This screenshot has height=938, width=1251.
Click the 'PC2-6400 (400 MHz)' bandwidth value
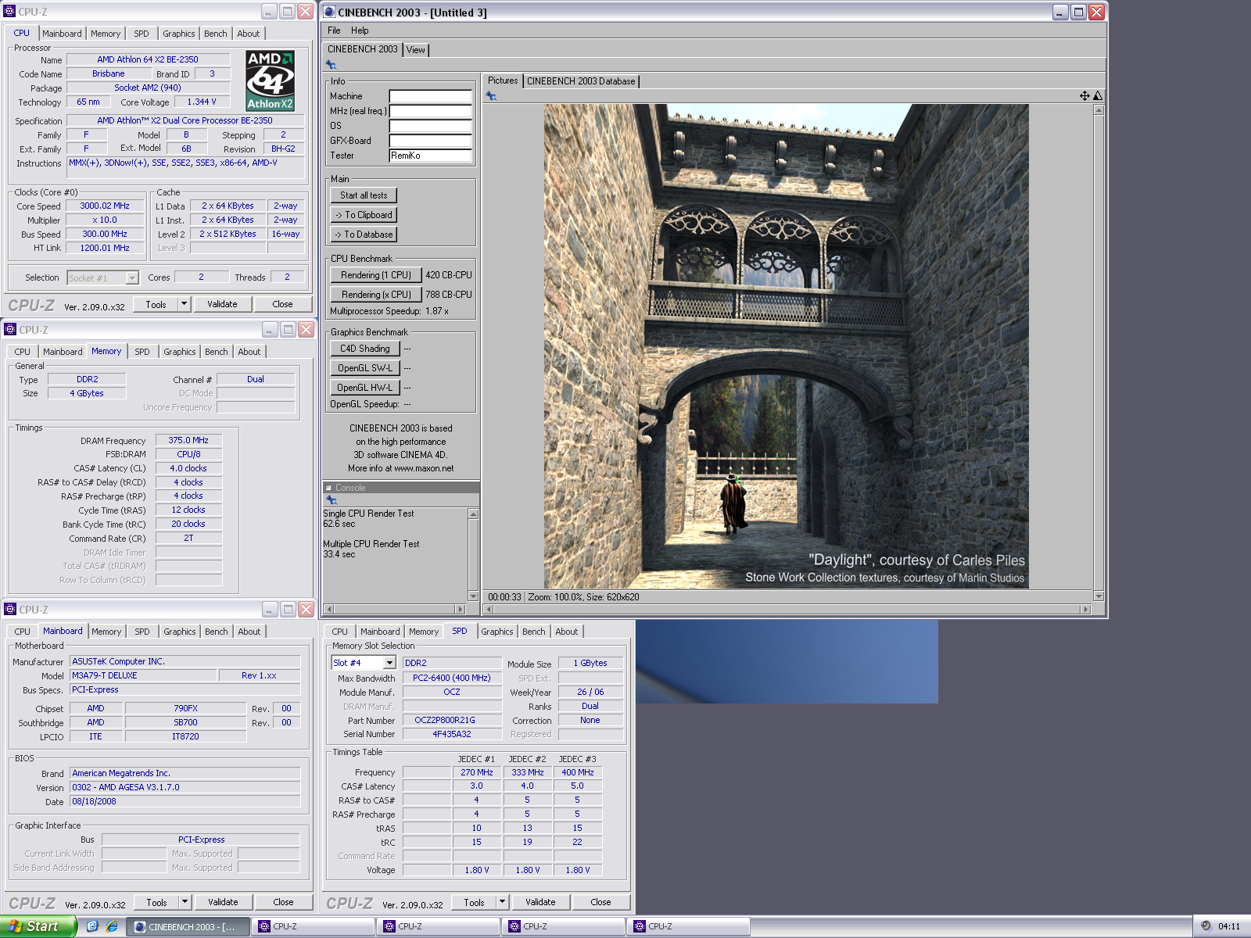(x=452, y=678)
